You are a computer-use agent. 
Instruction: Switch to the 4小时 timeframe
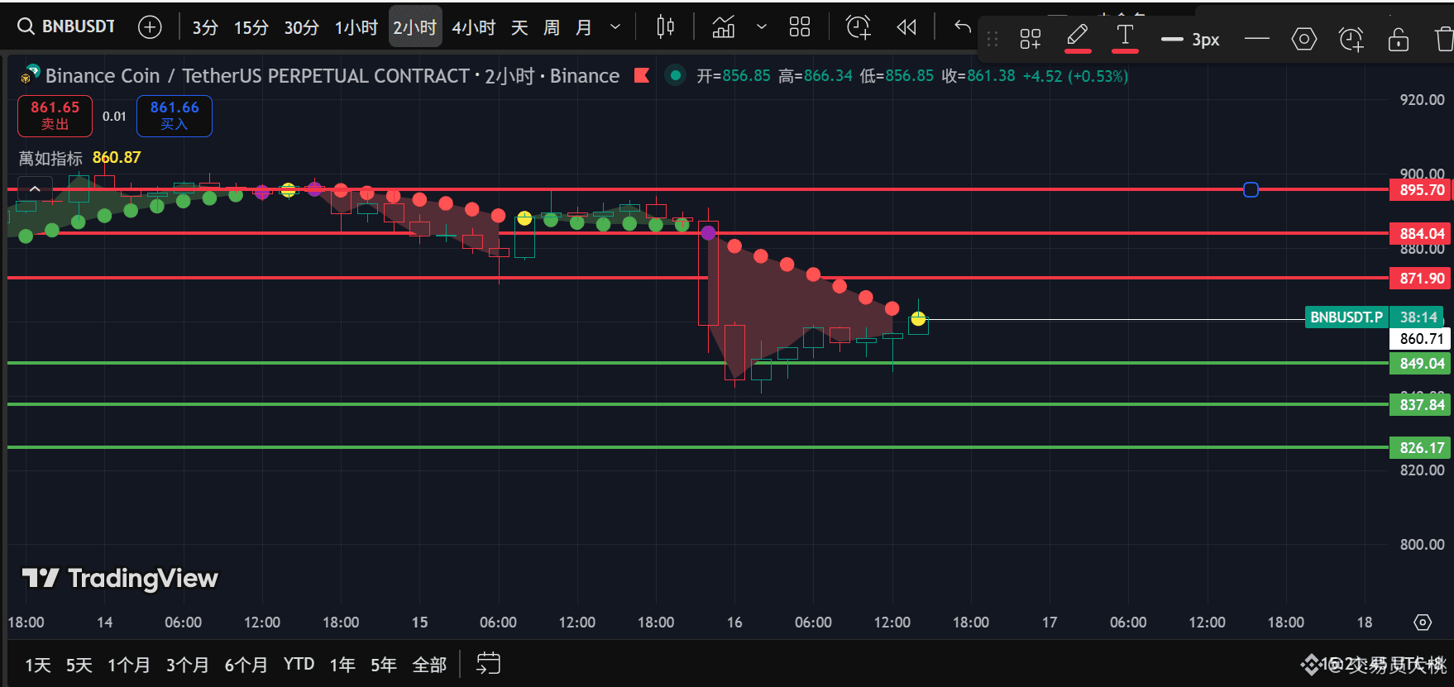tap(474, 27)
